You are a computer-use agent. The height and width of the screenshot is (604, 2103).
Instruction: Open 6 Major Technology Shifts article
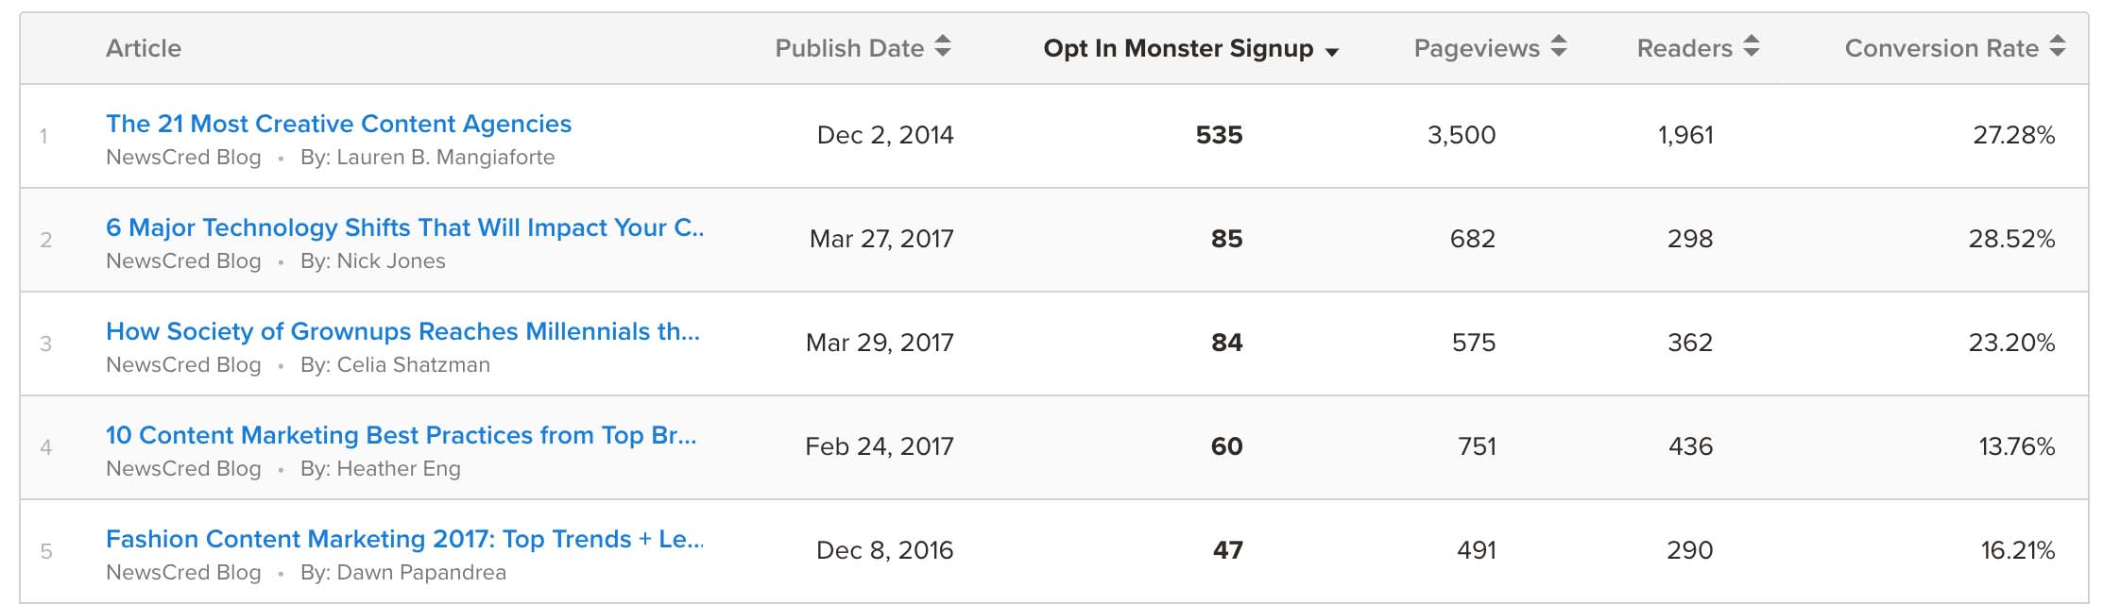pyautogui.click(x=404, y=227)
